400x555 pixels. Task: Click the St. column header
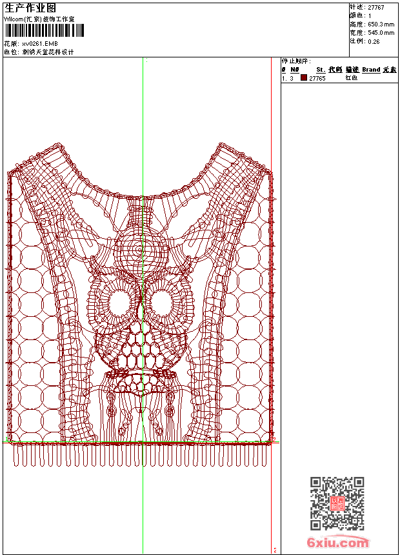click(x=321, y=70)
